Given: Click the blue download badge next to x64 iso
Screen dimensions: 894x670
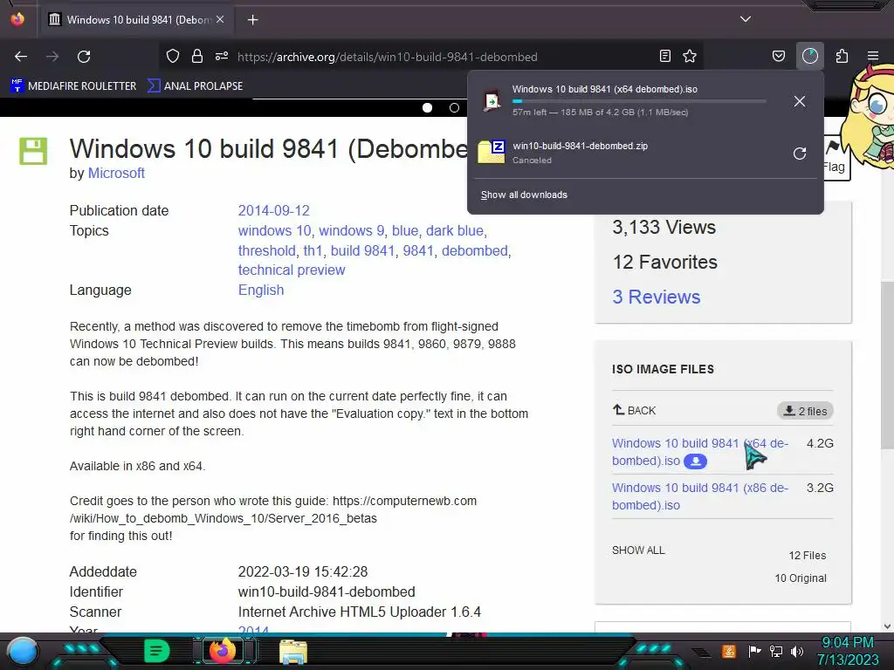Looking at the screenshot, I should coord(695,461).
